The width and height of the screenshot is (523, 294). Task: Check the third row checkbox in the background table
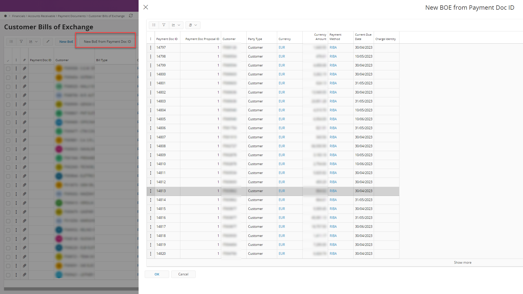tap(8, 87)
